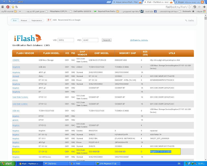
Task: Switch to b - Paint taskbar item
Action: 82,164
